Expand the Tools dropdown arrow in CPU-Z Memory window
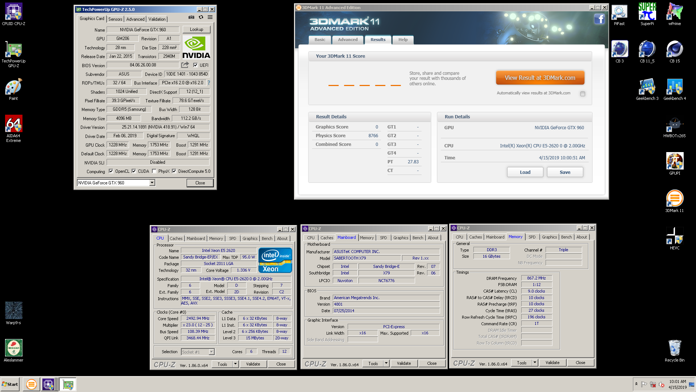Image resolution: width=696 pixels, height=392 pixels. tap(535, 363)
